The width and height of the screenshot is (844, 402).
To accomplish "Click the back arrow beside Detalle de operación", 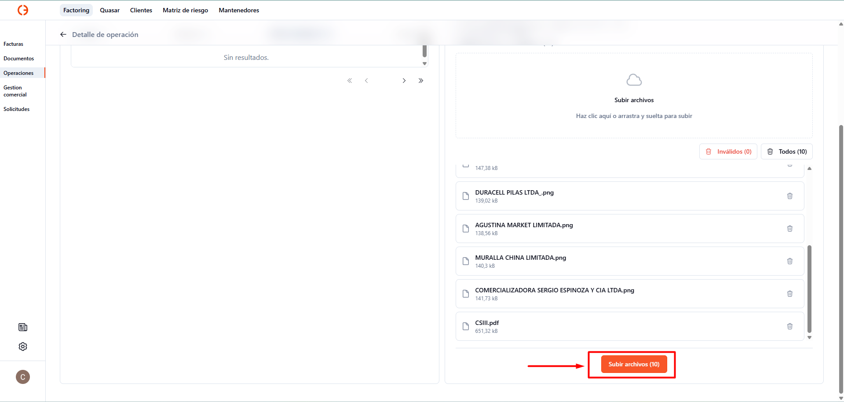I will [x=63, y=34].
